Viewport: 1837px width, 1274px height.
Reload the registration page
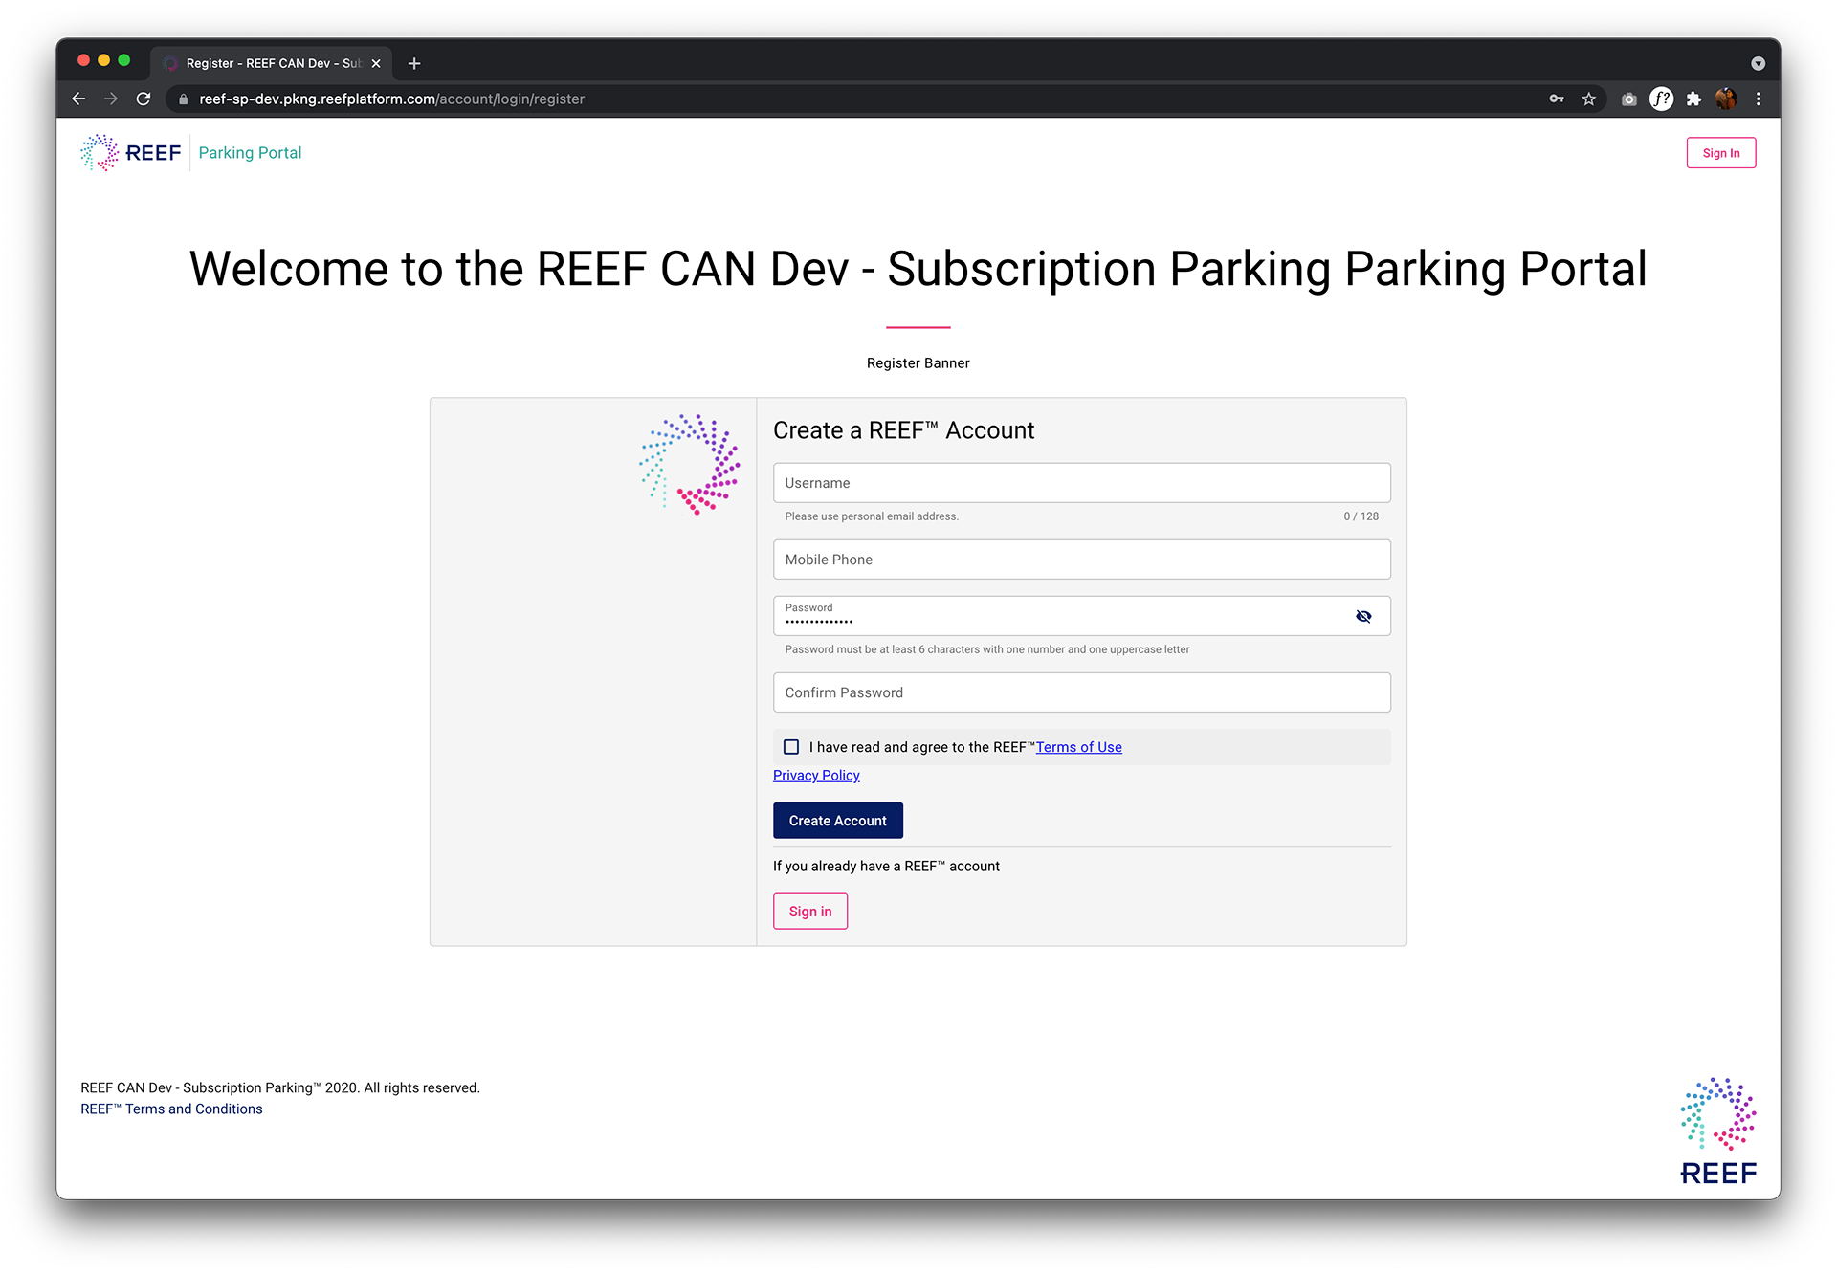(x=144, y=99)
